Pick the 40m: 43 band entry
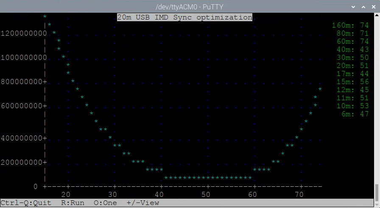 click(x=352, y=50)
